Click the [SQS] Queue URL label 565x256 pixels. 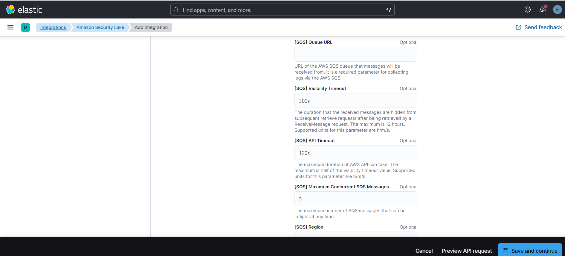tap(313, 42)
